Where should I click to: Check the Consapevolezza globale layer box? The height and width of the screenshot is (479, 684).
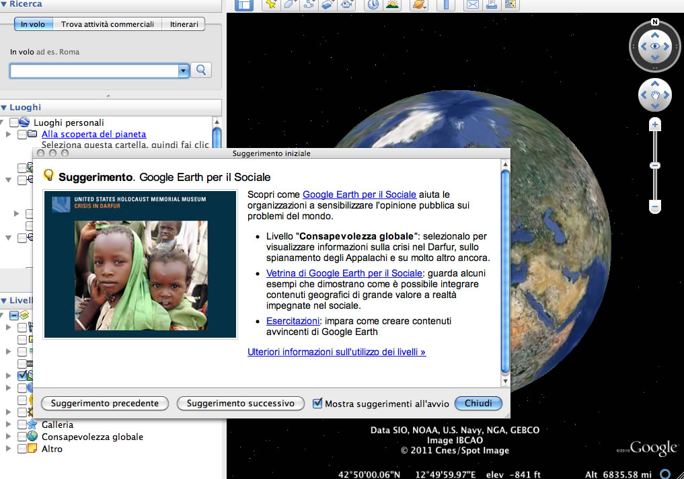(22, 437)
